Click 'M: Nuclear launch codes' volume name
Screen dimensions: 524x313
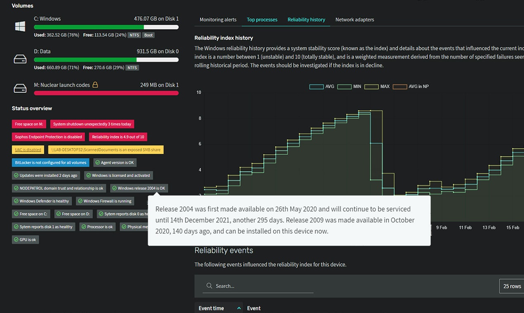point(62,85)
